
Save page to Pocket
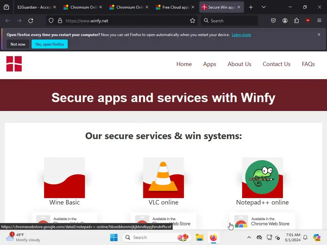pyautogui.click(x=273, y=21)
